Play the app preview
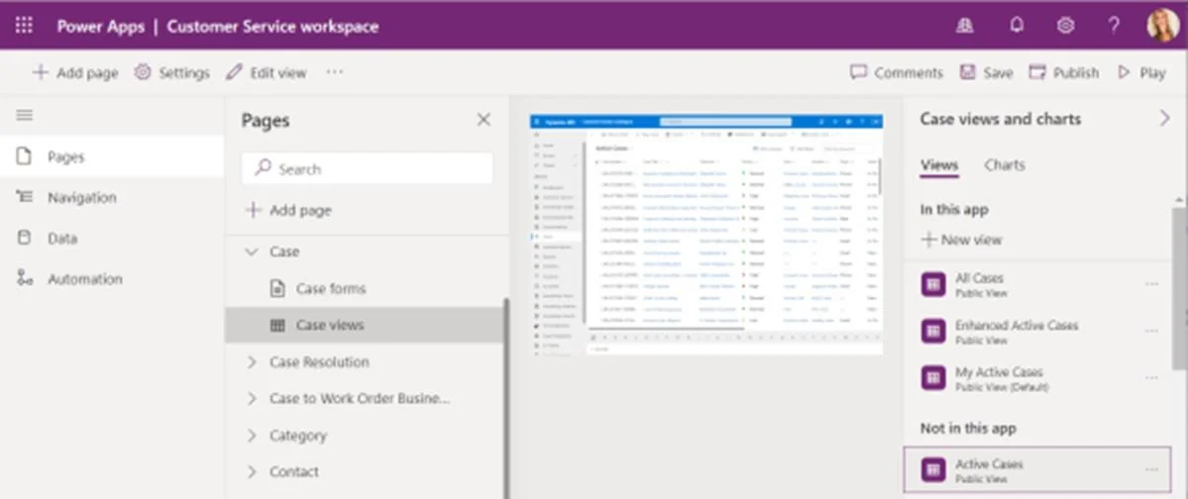Viewport: 1188px width, 499px height. point(1141,72)
